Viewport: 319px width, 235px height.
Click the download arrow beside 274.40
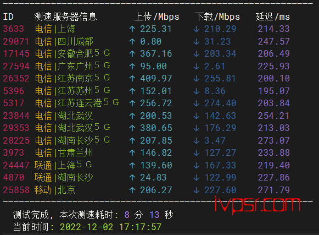click(x=197, y=103)
